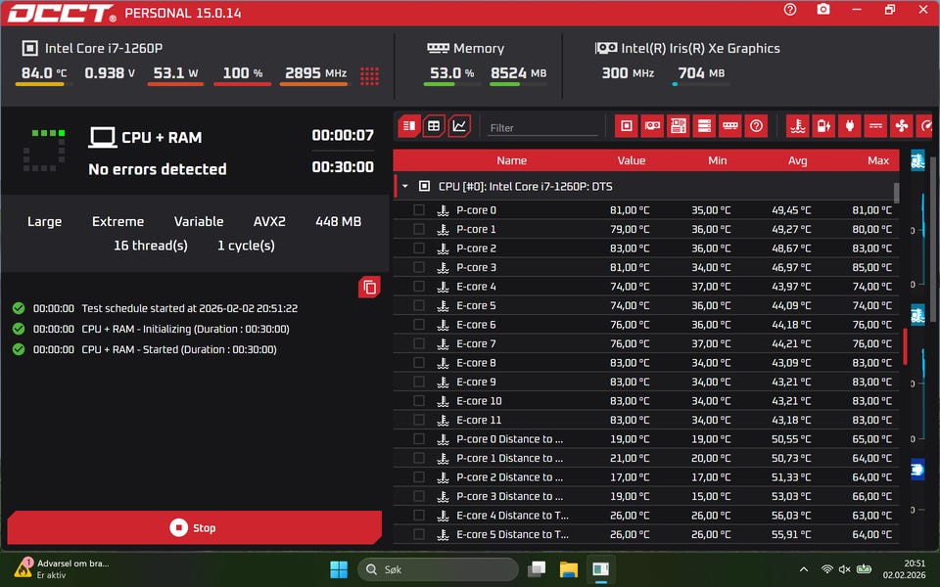The image size is (940, 587).
Task: Click the muted volume tray icon
Action: click(845, 569)
